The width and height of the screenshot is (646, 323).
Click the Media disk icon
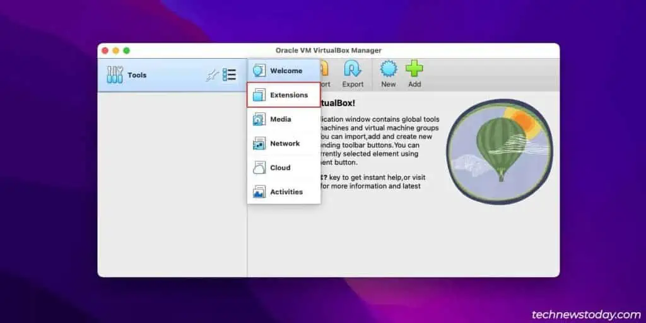259,119
